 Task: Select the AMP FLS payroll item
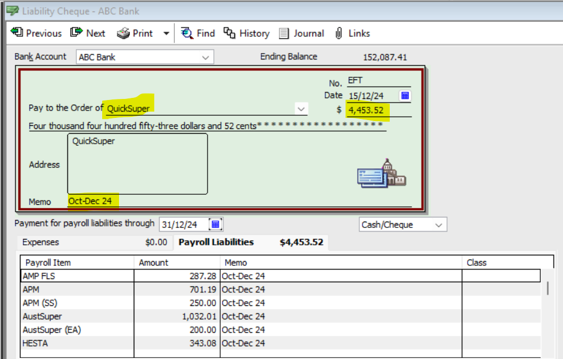(x=77, y=276)
